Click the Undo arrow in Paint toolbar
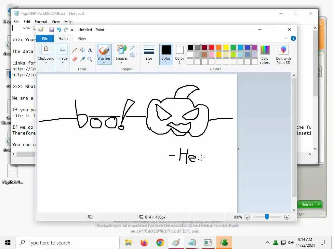Viewport: 333px width, 249px height. tap(59, 30)
